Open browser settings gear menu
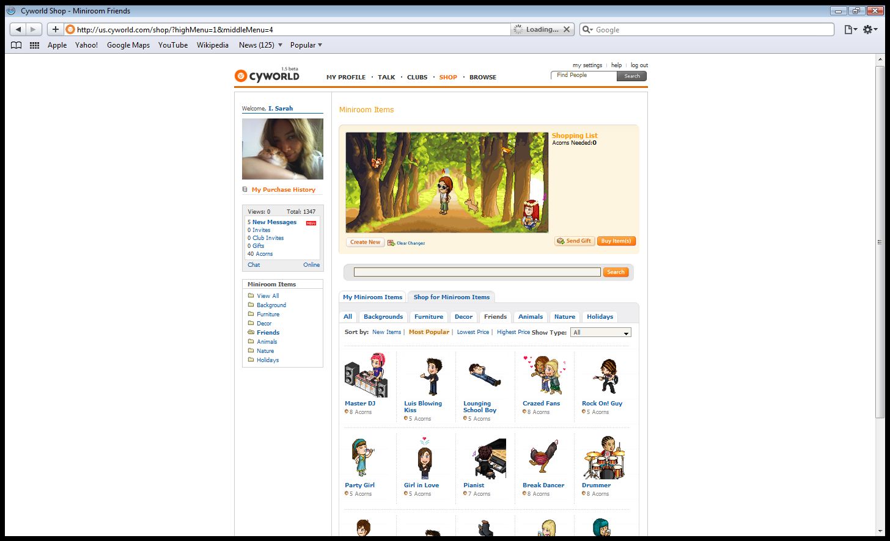The width and height of the screenshot is (890, 541). click(870, 29)
